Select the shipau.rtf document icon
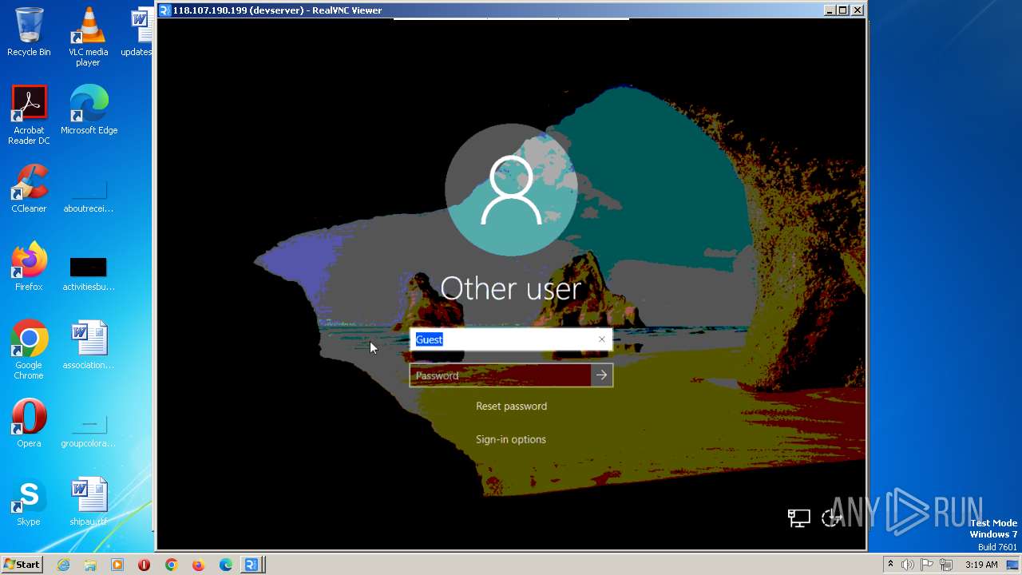1022x575 pixels. [x=88, y=502]
